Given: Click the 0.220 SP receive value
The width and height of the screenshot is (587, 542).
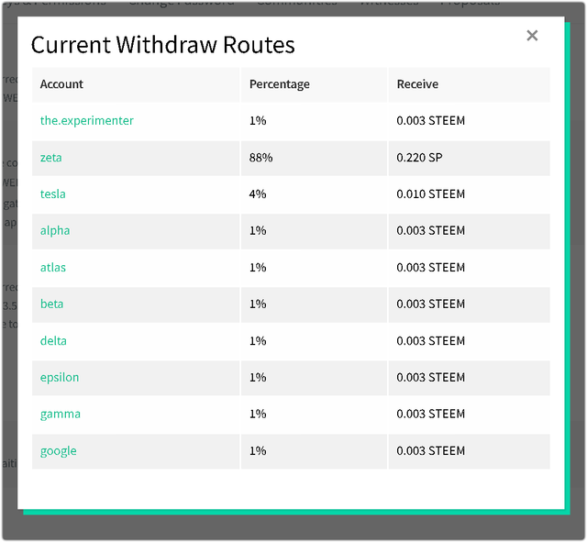Looking at the screenshot, I should point(420,157).
